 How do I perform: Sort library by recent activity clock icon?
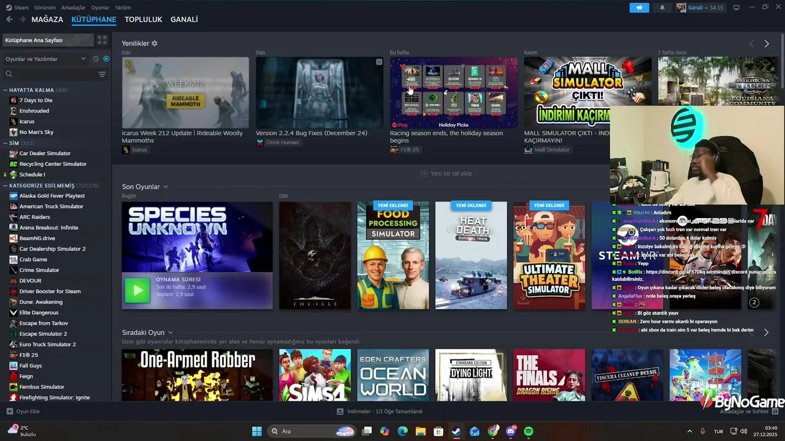click(x=96, y=59)
